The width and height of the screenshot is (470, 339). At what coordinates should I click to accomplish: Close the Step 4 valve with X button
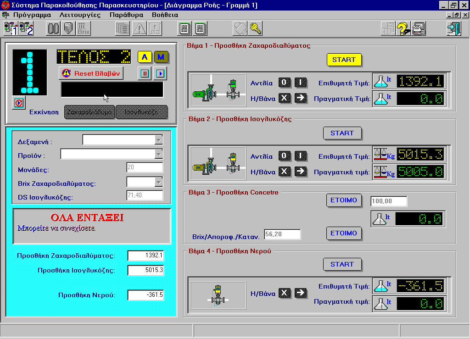coord(285,293)
